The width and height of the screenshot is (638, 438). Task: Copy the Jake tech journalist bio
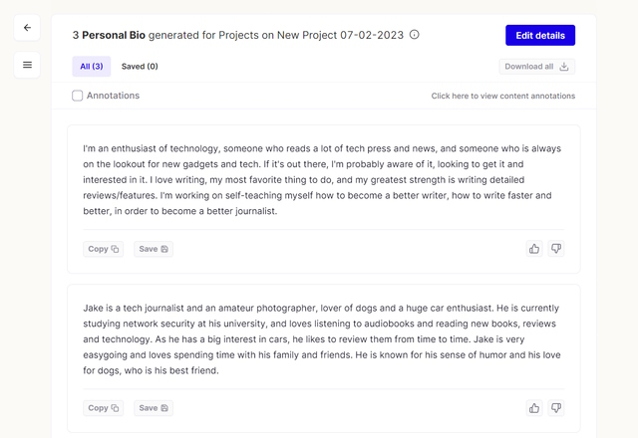pyautogui.click(x=104, y=408)
